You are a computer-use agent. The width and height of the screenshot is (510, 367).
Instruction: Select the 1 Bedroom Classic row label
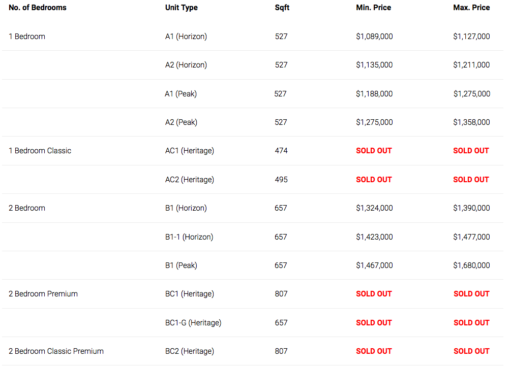(x=40, y=151)
